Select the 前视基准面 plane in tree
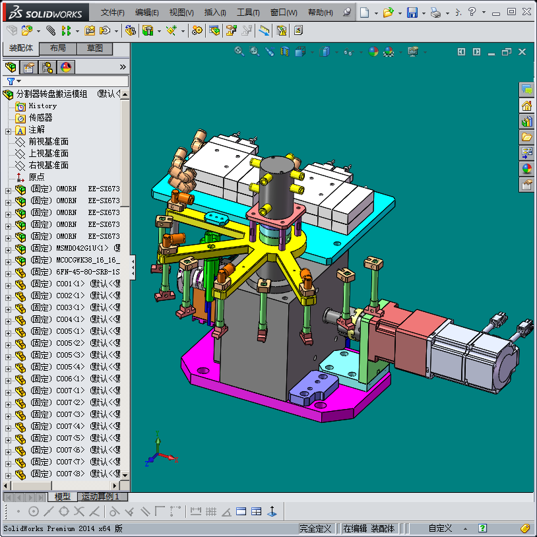This screenshot has height=537, width=537. point(48,142)
